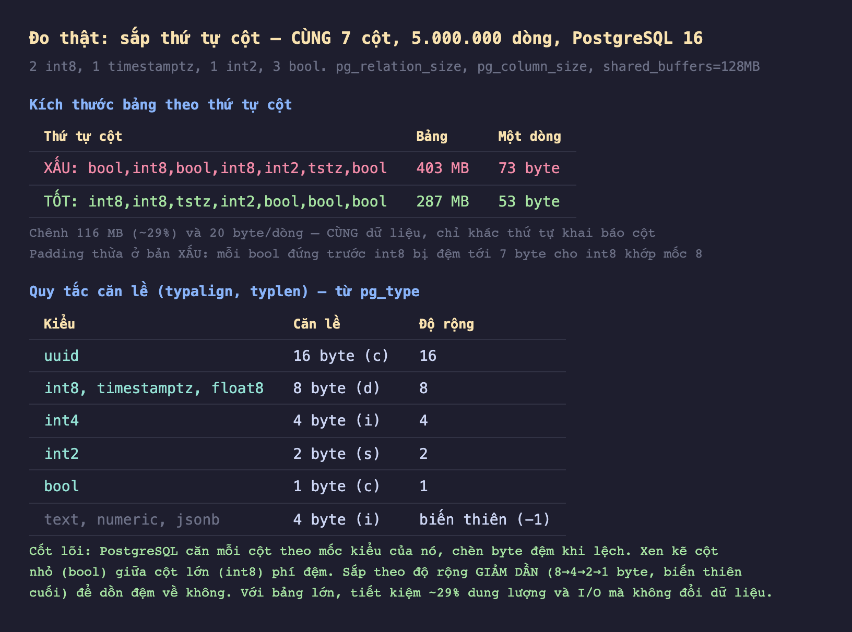This screenshot has height=632, width=852.
Task: Select the "text, numeric, jsonb" type cell
Action: click(x=132, y=520)
